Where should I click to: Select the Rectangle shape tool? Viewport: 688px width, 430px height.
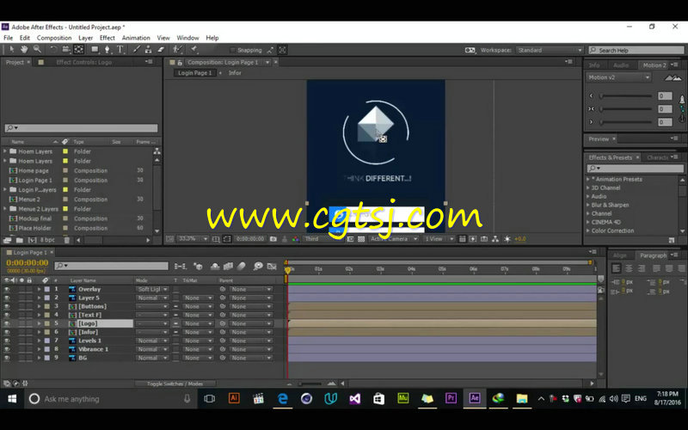[x=95, y=50]
